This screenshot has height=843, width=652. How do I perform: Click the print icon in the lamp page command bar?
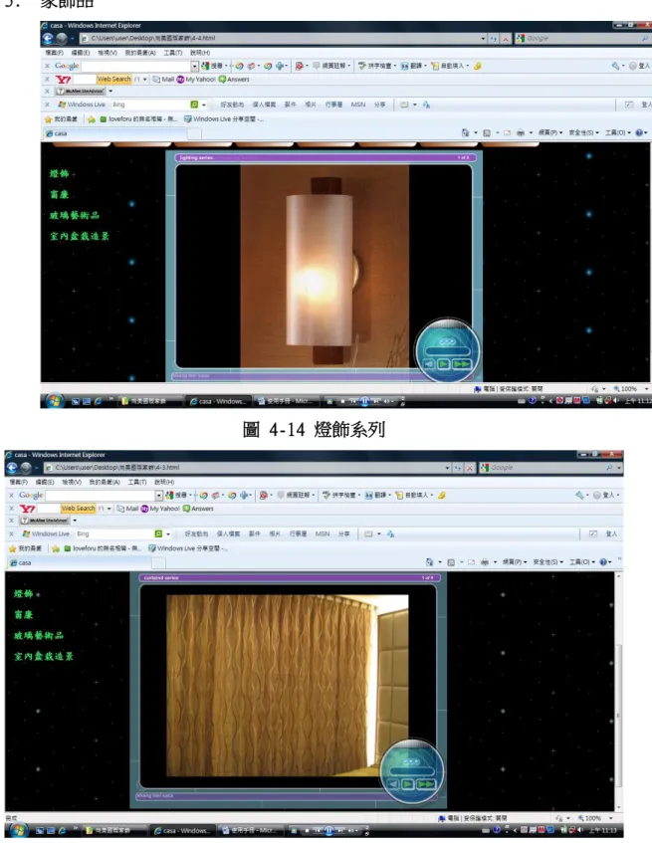coord(521,132)
